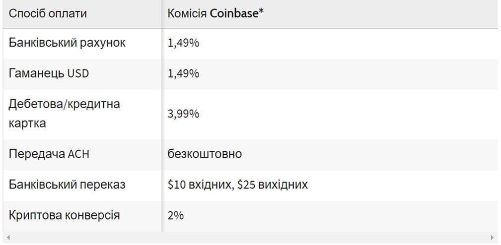The image size is (501, 245).
Task: Click the right scroll arrow of the table
Action: coord(492,238)
